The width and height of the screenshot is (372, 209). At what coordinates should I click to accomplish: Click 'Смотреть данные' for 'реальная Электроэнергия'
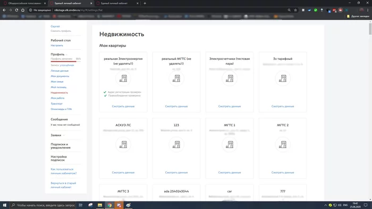click(x=123, y=106)
